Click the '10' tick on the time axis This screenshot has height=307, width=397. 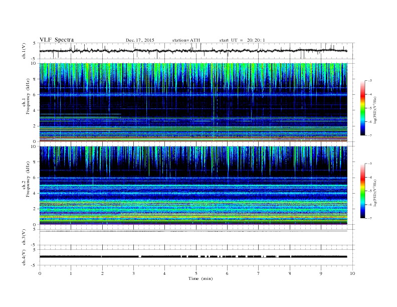pos(352,273)
